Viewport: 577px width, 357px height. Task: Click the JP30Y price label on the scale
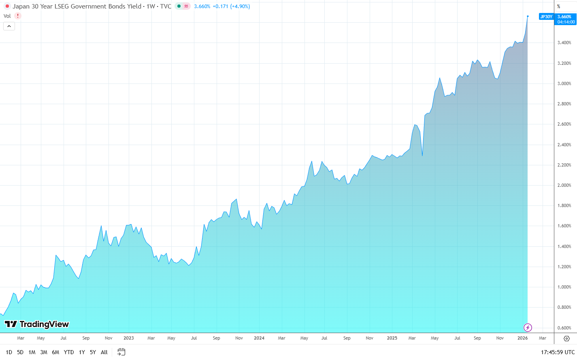click(x=546, y=17)
